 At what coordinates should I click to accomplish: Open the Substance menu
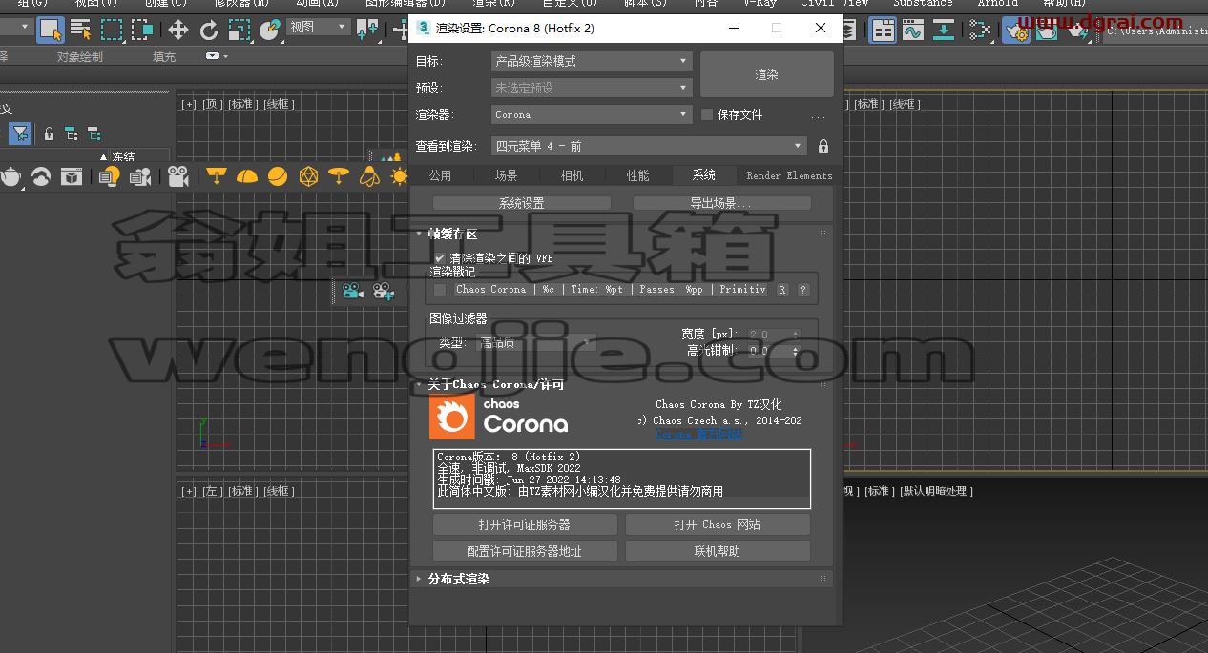923,4
